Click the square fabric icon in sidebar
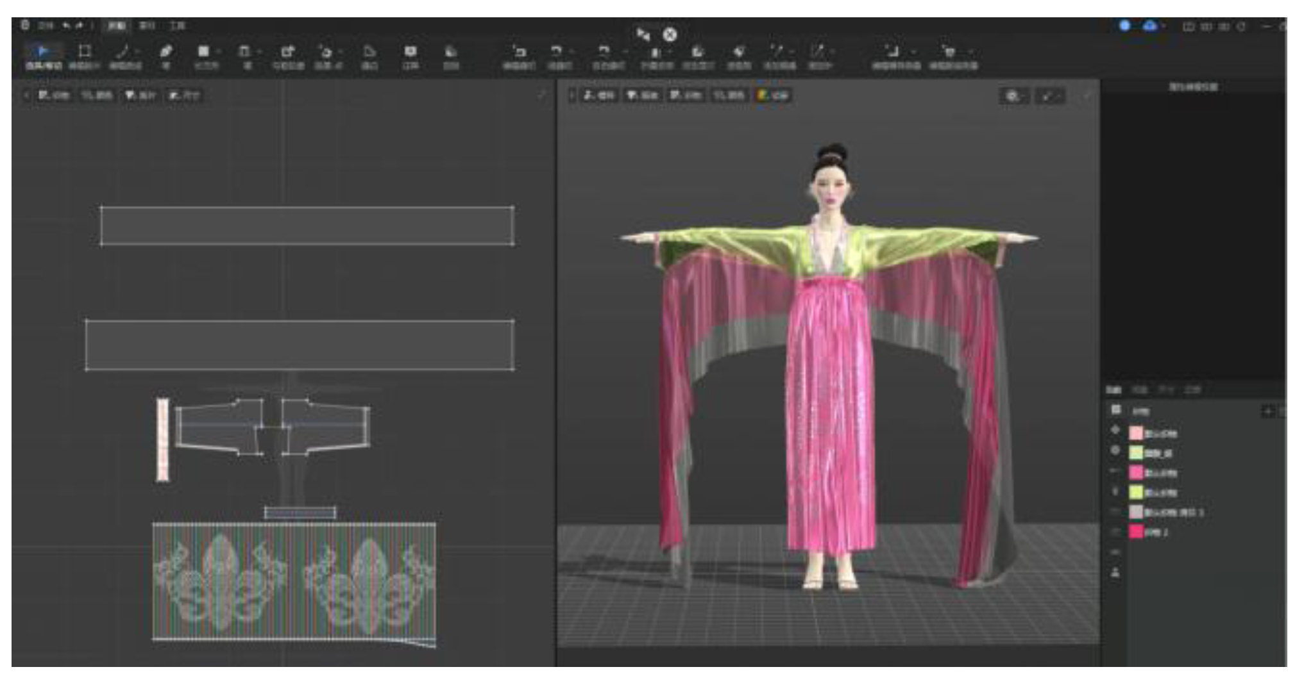Screen dimensions: 1304x683 pyautogui.click(x=1116, y=409)
